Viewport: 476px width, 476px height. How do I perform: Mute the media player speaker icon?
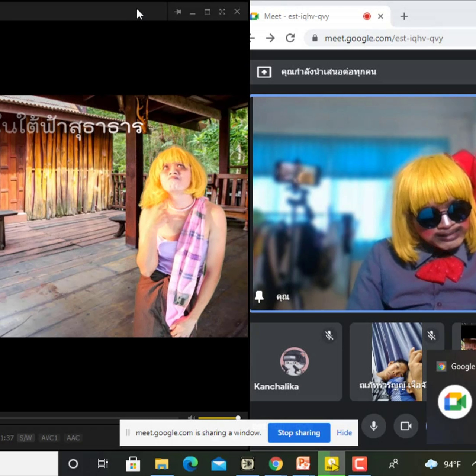(191, 418)
